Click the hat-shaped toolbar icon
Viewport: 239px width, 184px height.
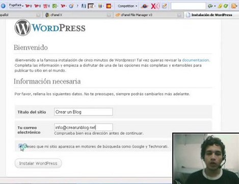145,6
